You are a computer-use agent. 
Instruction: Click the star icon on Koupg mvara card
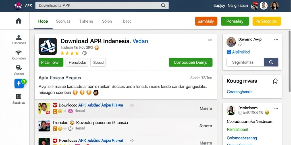click(275, 81)
